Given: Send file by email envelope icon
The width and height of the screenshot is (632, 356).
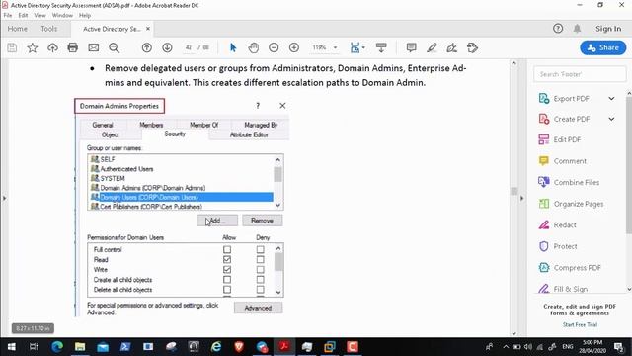Looking at the screenshot, I should 94,47.
